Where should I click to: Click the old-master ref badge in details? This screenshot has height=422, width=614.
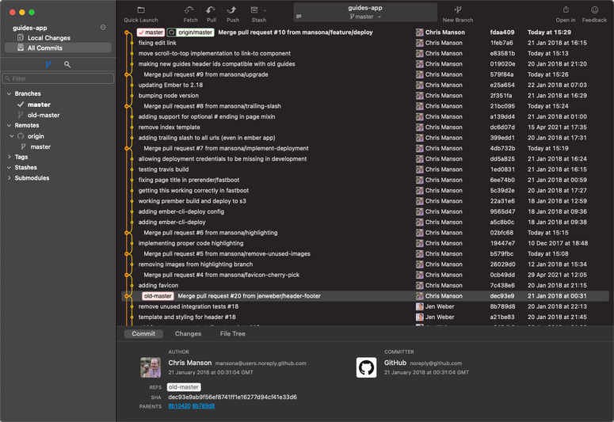(x=184, y=387)
